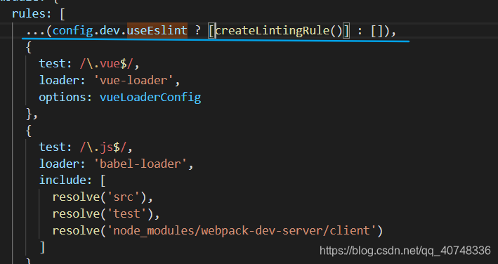Click the '/\.js$/' regex value
Viewport: 498px width, 264px height.
point(103,147)
